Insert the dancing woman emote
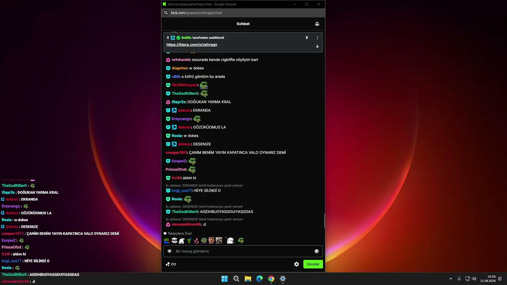This screenshot has height=285, width=507. [196, 240]
